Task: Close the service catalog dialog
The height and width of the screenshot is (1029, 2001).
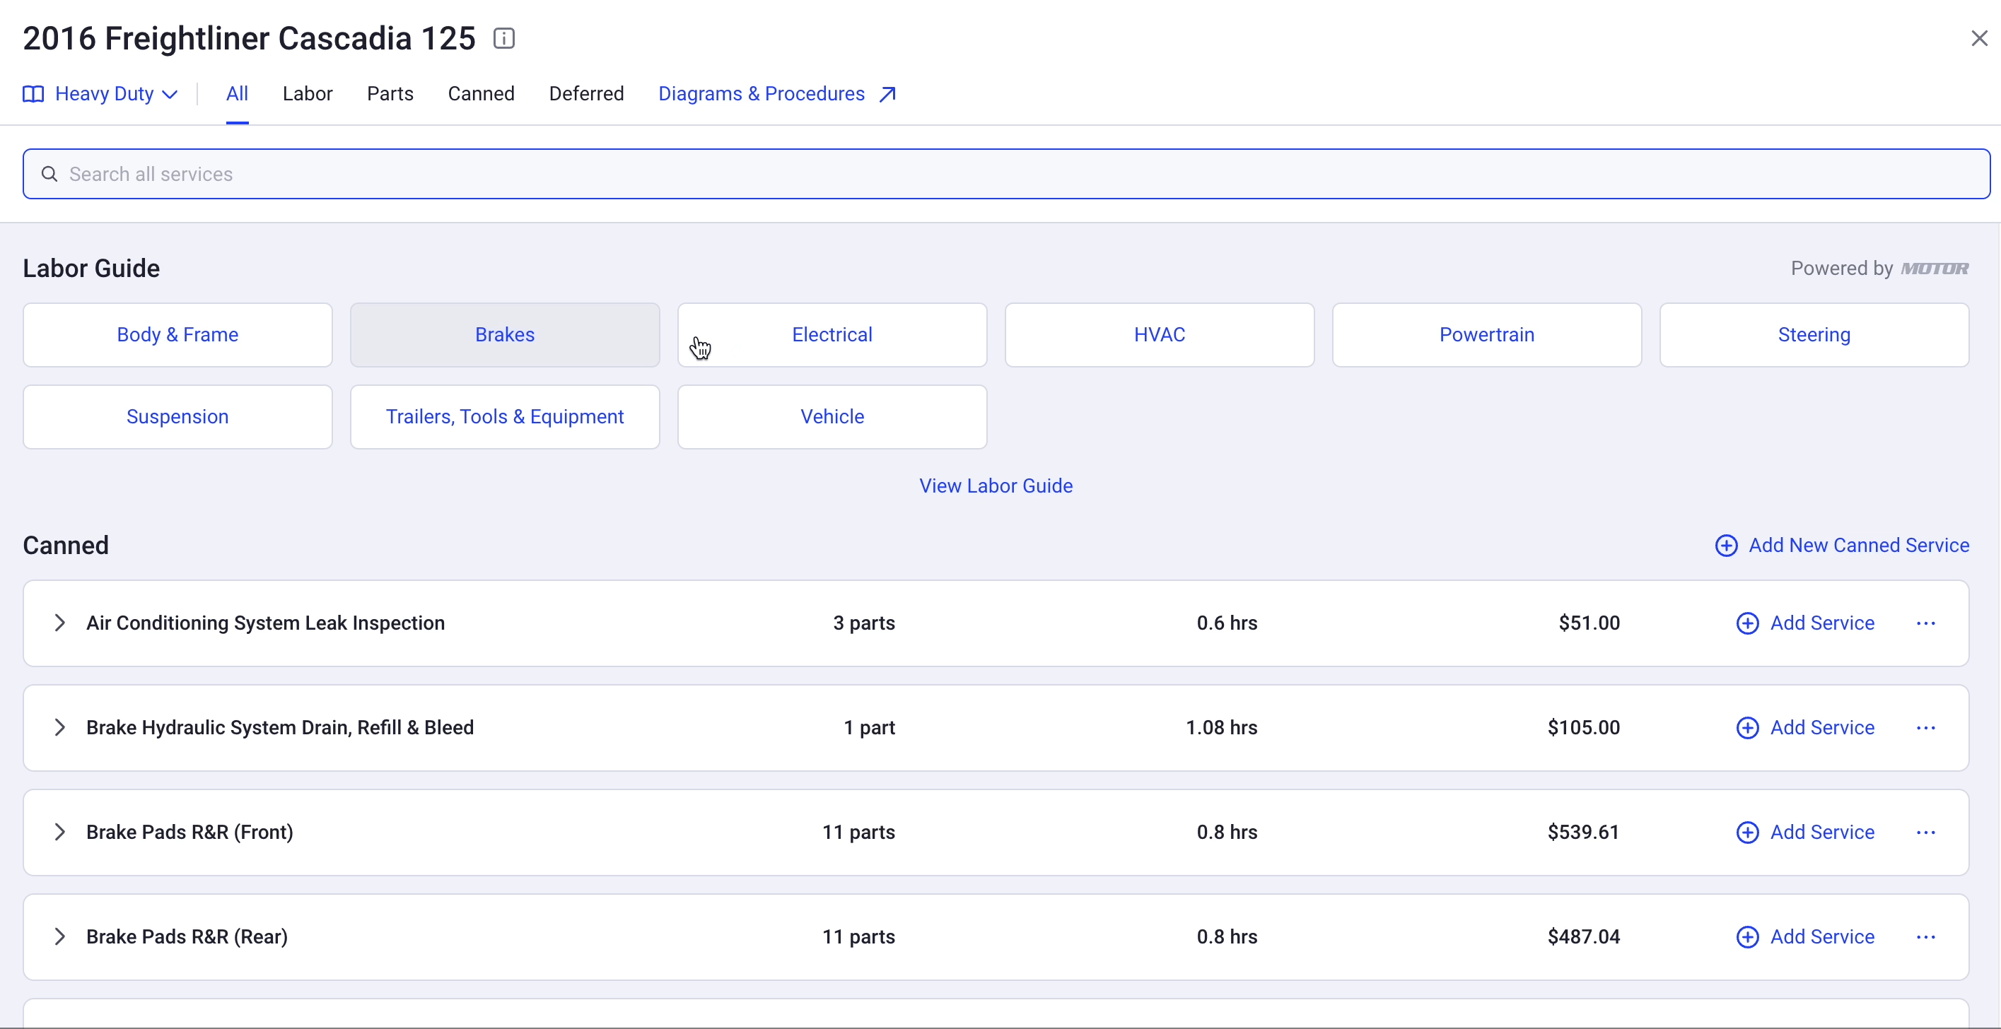Action: point(1978,38)
